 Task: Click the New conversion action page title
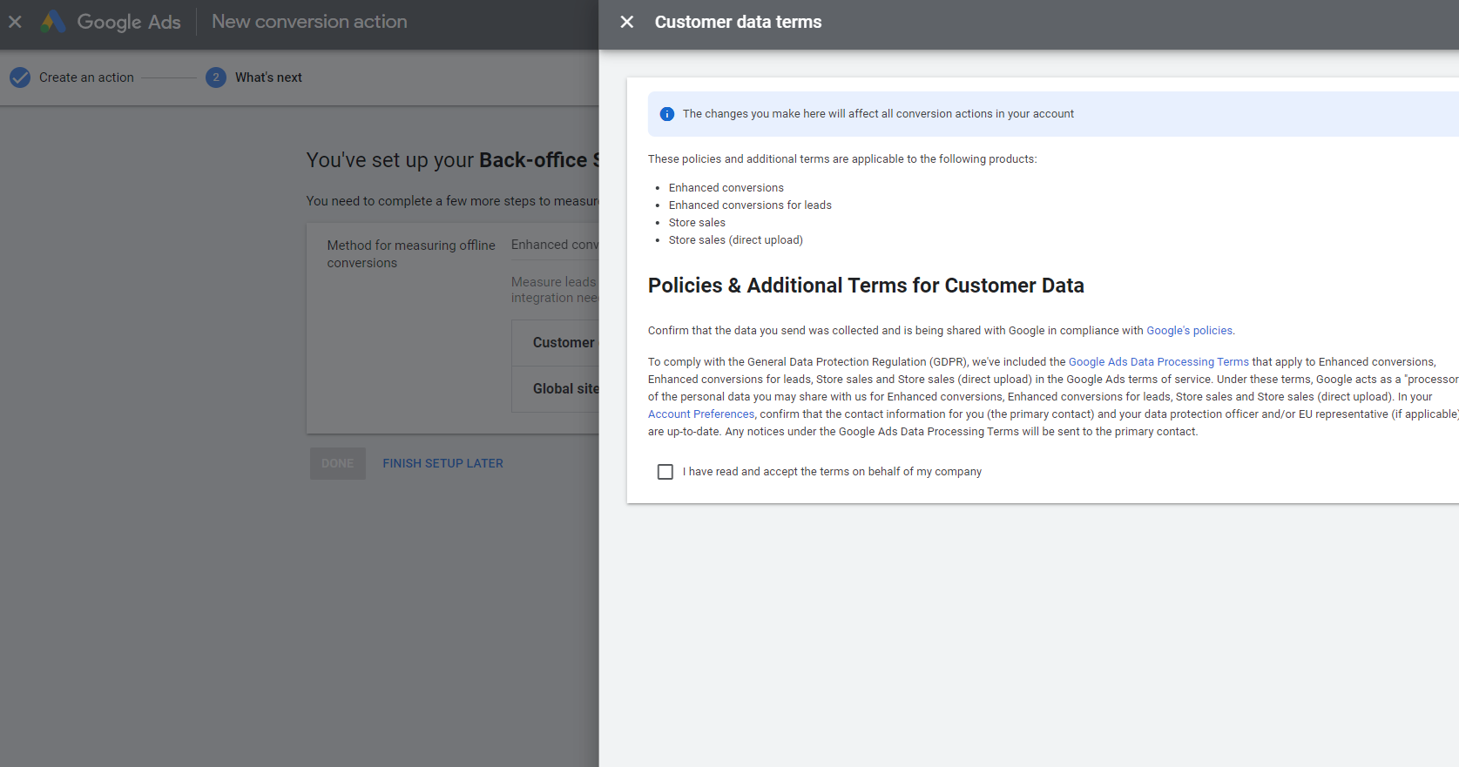(x=309, y=22)
